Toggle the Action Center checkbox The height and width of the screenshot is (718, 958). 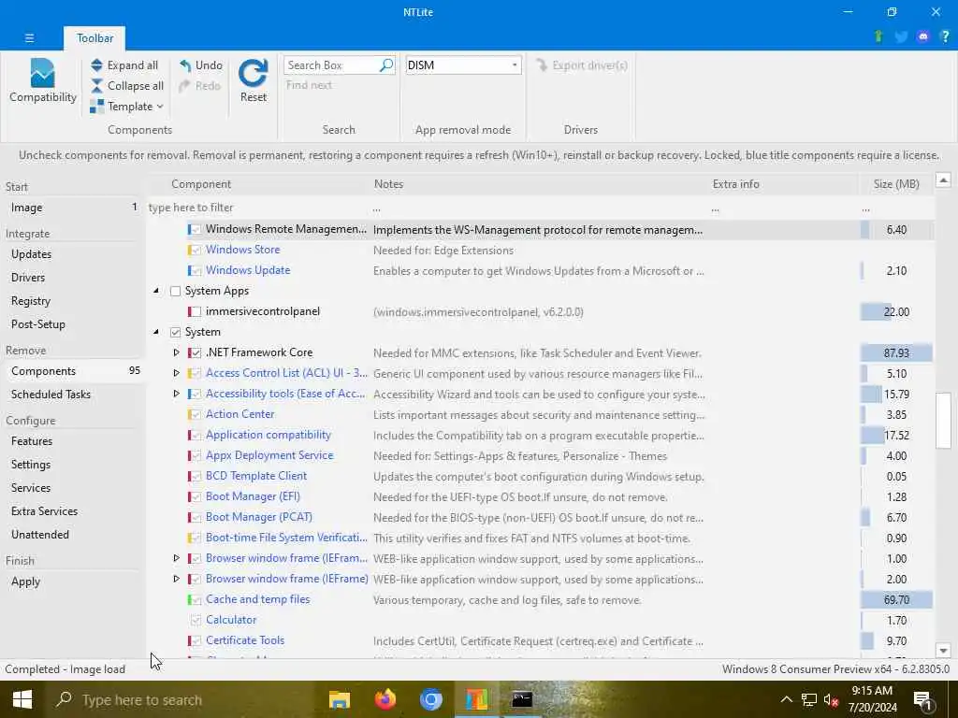196,414
